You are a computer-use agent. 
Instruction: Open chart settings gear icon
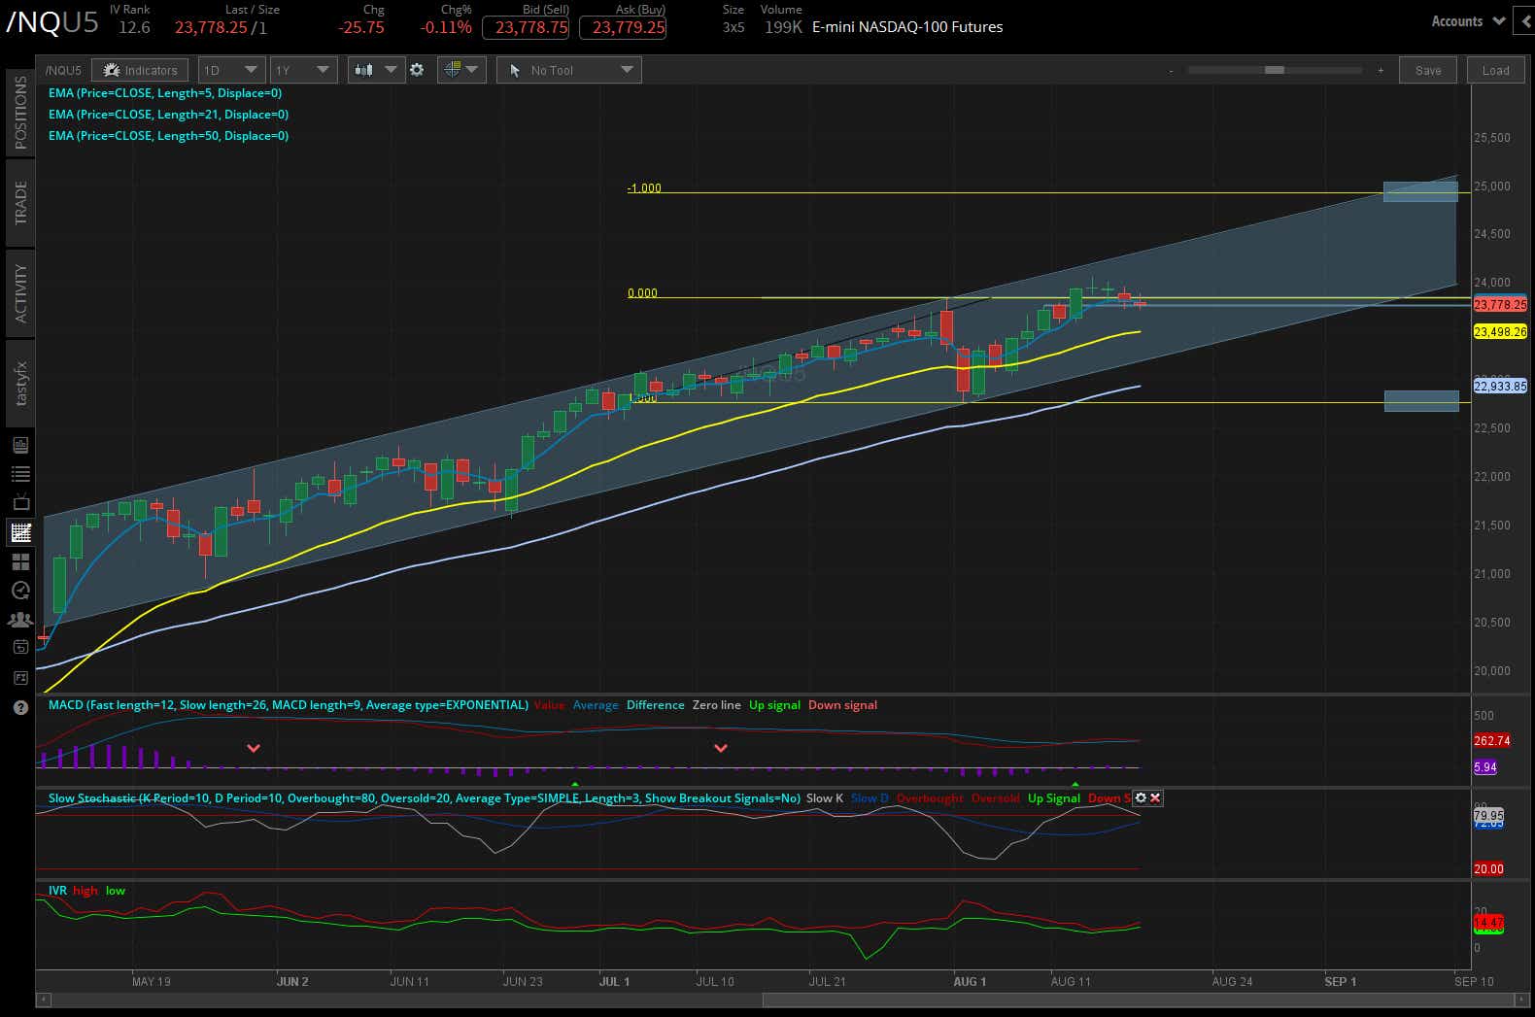tap(417, 70)
